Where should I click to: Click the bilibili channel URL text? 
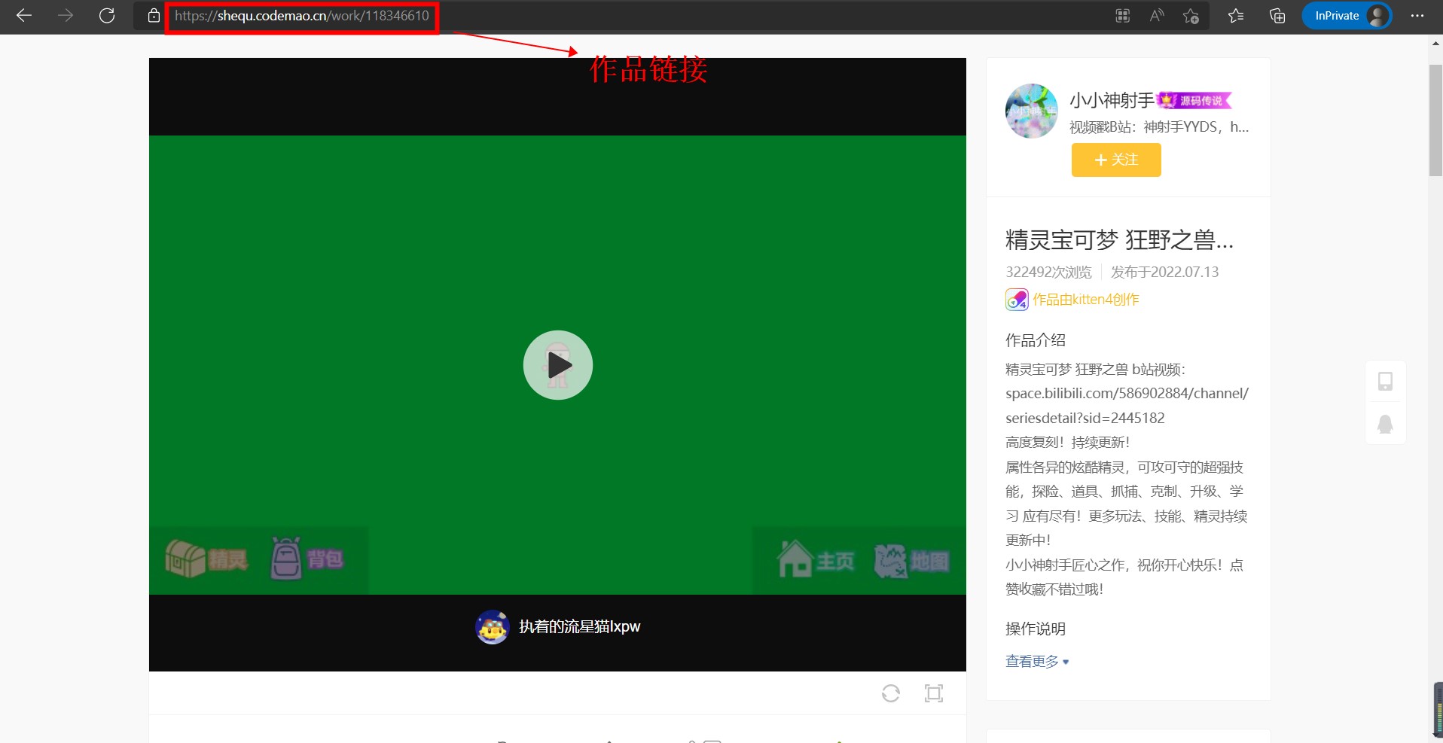tap(1127, 406)
